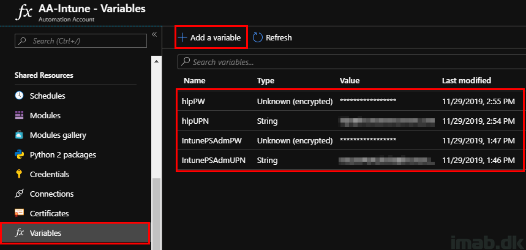The height and width of the screenshot is (250, 526).
Task: Click Add a variable button
Action: [x=211, y=37]
